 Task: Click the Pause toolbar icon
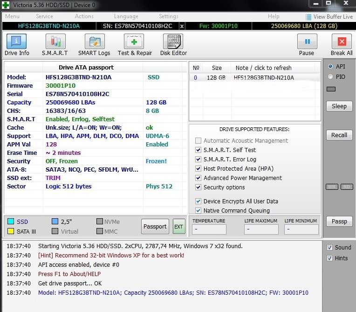pos(307,42)
